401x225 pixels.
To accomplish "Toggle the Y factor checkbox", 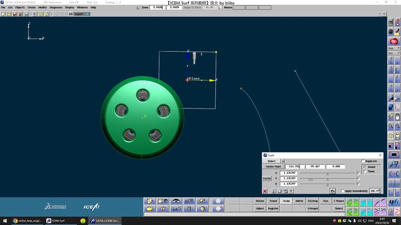I will [358, 178].
